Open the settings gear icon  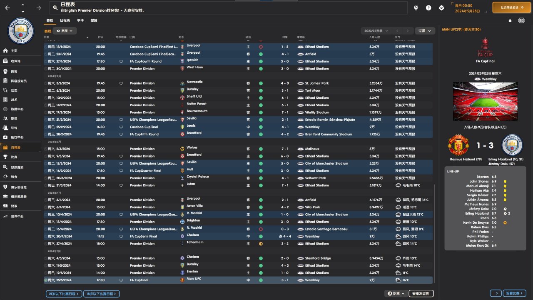pos(442,8)
